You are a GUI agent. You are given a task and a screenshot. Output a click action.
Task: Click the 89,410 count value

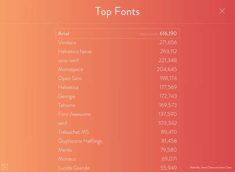[x=169, y=132]
